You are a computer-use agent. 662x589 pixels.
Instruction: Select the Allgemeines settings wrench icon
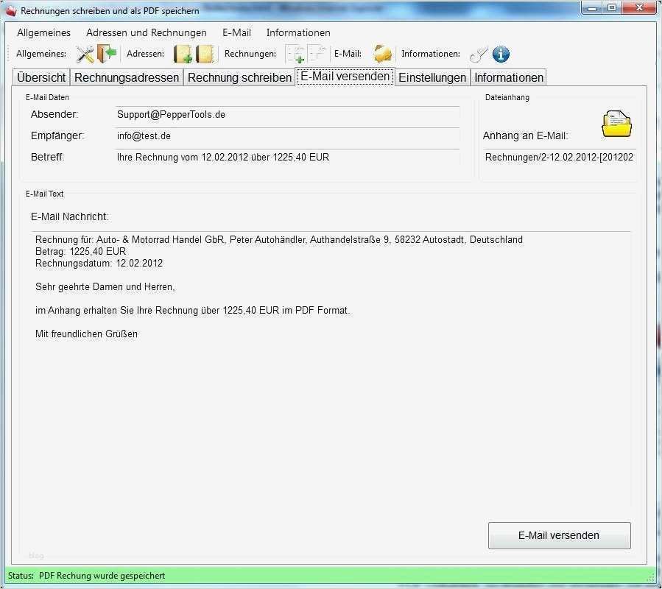coord(83,54)
